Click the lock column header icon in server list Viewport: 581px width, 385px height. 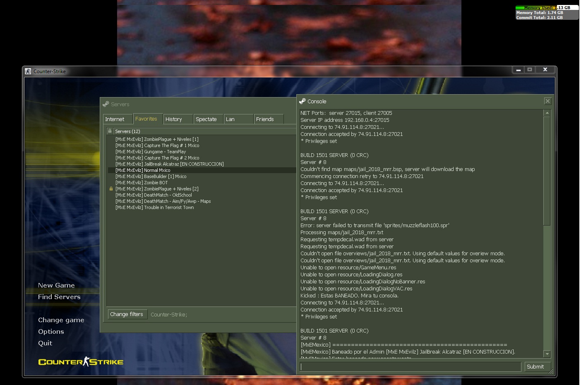click(110, 131)
